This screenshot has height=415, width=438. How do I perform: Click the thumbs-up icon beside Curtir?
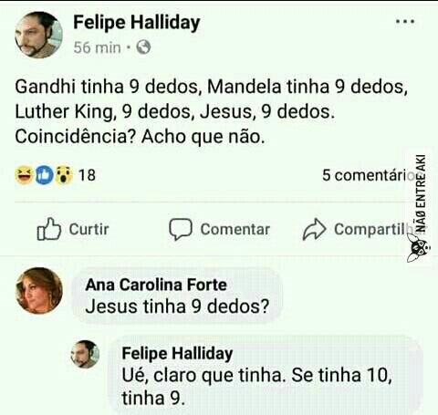49,229
